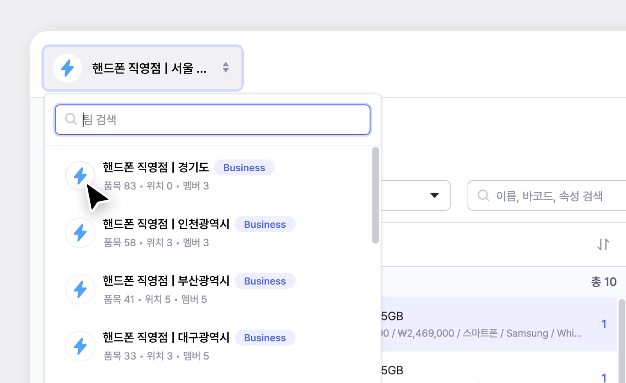The height and width of the screenshot is (383, 626).
Task: Click the sort arrows icon above the item list
Action: pyautogui.click(x=603, y=244)
